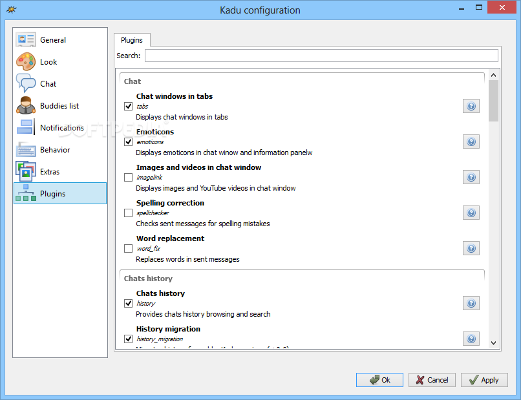Select the Buddies list person icon
This screenshot has width=521, height=400.
coord(26,105)
